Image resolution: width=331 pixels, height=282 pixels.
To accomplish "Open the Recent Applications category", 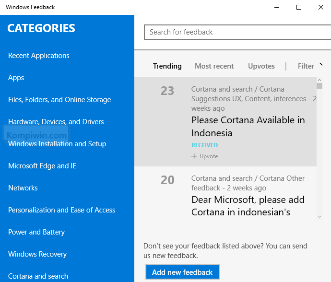I will [x=39, y=56].
